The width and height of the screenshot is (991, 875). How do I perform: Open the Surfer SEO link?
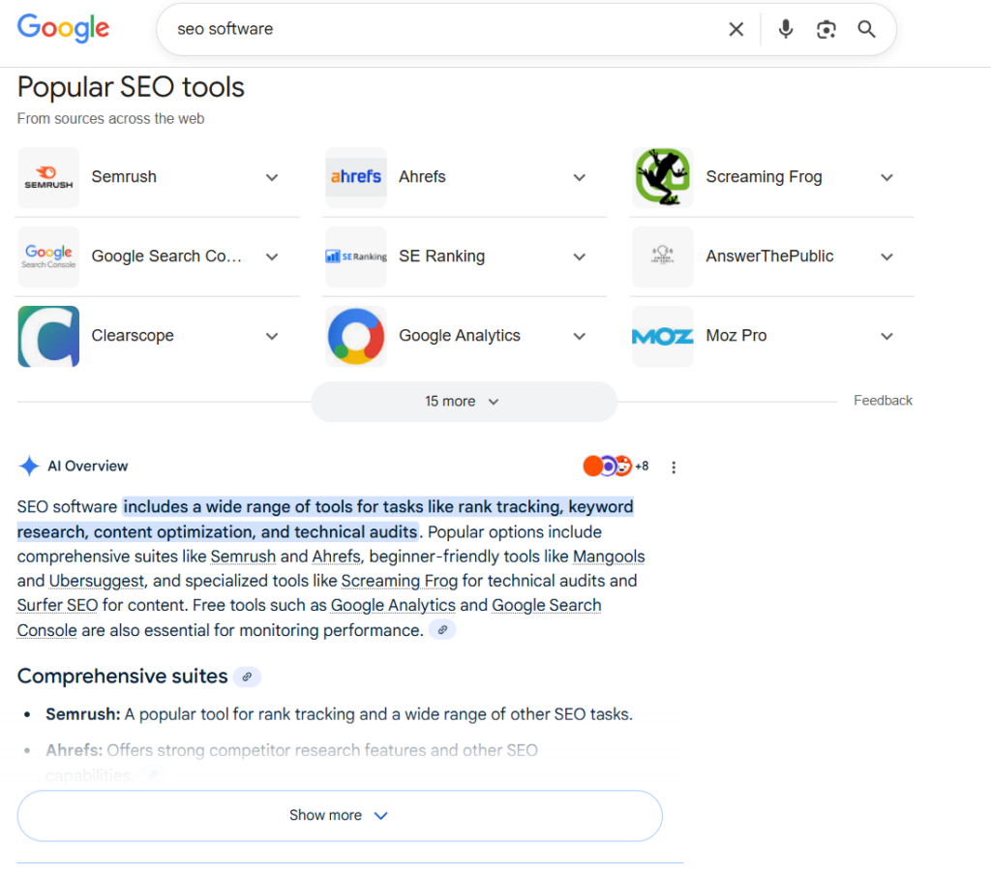pos(57,606)
